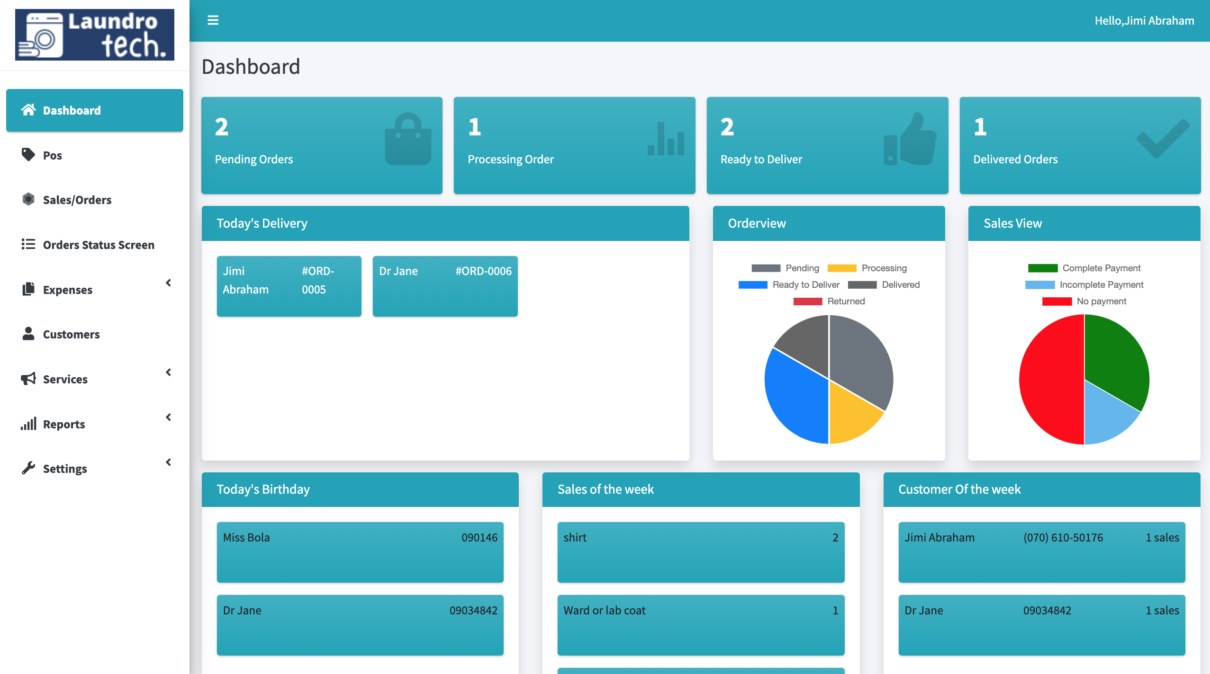The height and width of the screenshot is (674, 1210).
Task: Click Hello, Jimi Abraham user greeting
Action: coord(1144,20)
